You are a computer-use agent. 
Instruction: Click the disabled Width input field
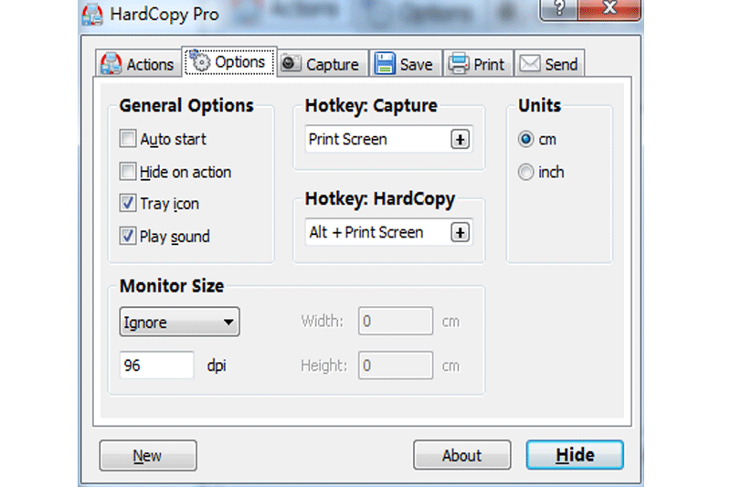396,321
